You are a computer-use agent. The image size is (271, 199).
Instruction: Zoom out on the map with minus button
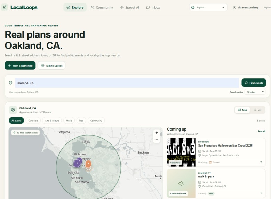[x=157, y=140]
